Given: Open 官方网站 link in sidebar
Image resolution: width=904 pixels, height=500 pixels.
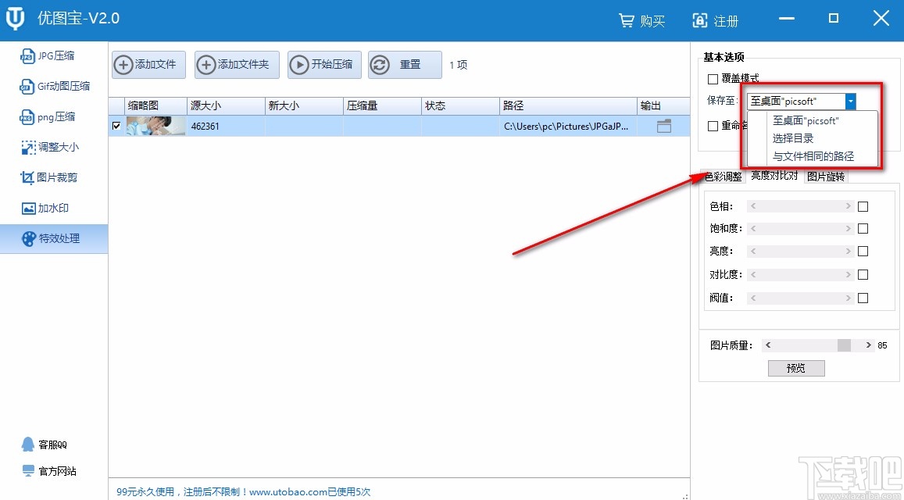Looking at the screenshot, I should pos(49,471).
